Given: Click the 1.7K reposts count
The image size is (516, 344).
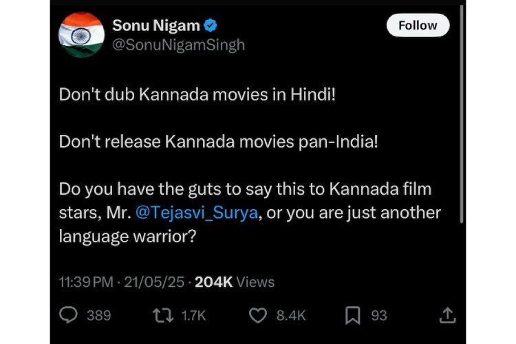Looking at the screenshot, I should coord(193,315).
